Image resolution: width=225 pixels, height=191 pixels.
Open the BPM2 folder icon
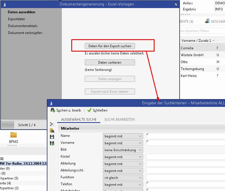point(14,135)
